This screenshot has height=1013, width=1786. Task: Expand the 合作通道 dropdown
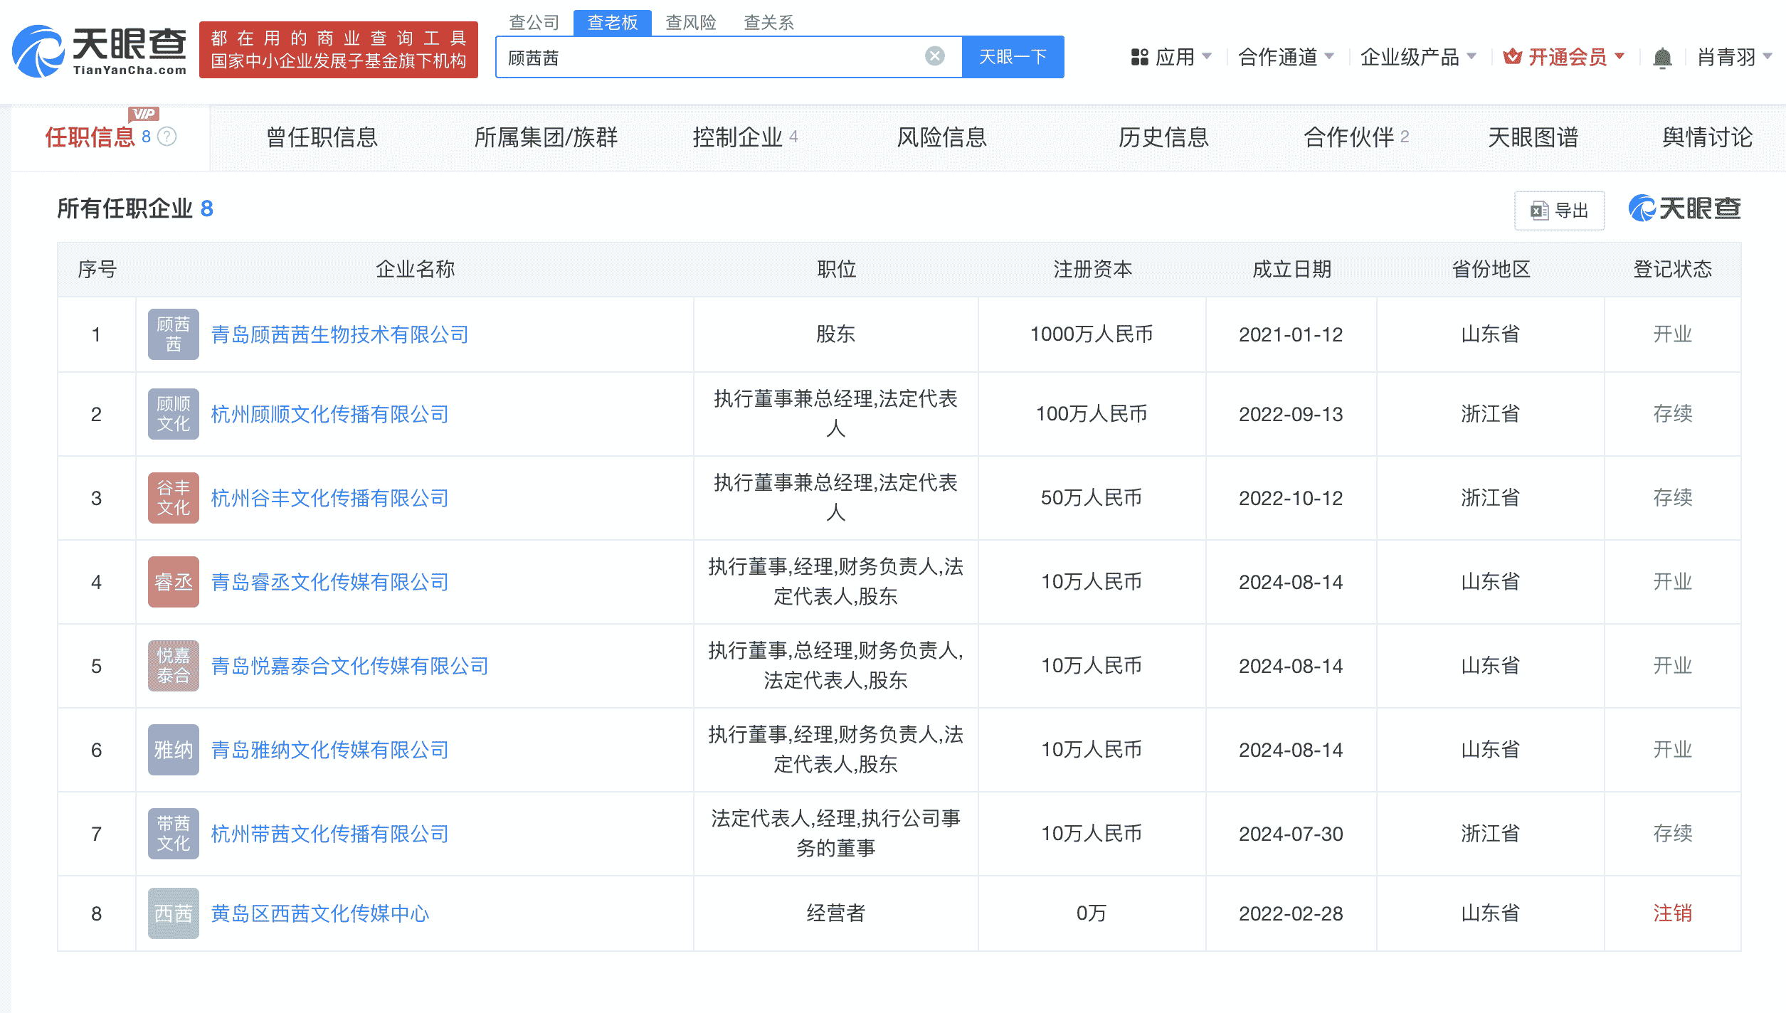1286,57
